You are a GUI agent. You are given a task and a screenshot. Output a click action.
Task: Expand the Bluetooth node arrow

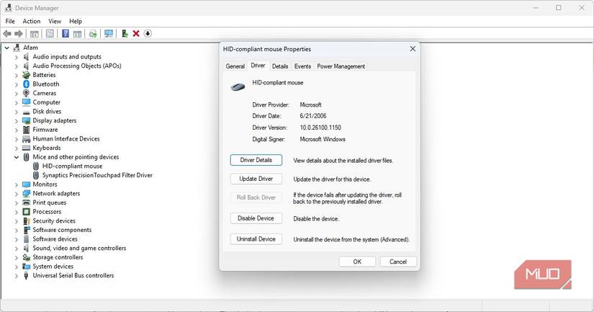[x=17, y=84]
